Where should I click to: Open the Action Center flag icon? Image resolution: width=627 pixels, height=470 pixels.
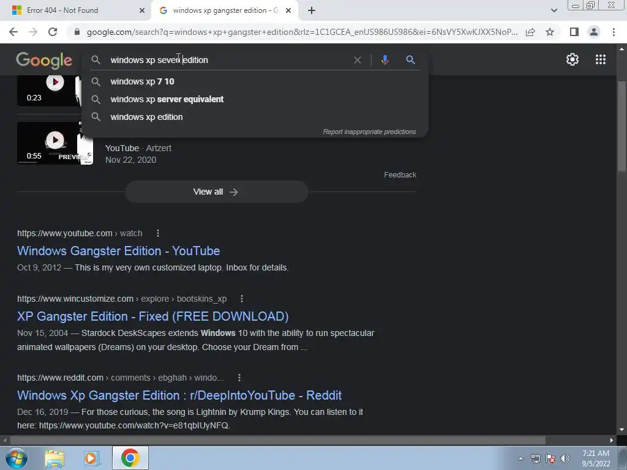coord(550,458)
